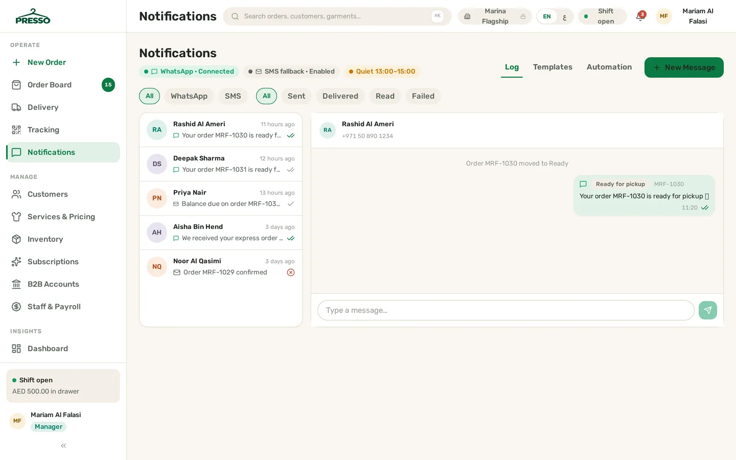Focus the search orders field
The height and width of the screenshot is (460, 736).
point(337,16)
